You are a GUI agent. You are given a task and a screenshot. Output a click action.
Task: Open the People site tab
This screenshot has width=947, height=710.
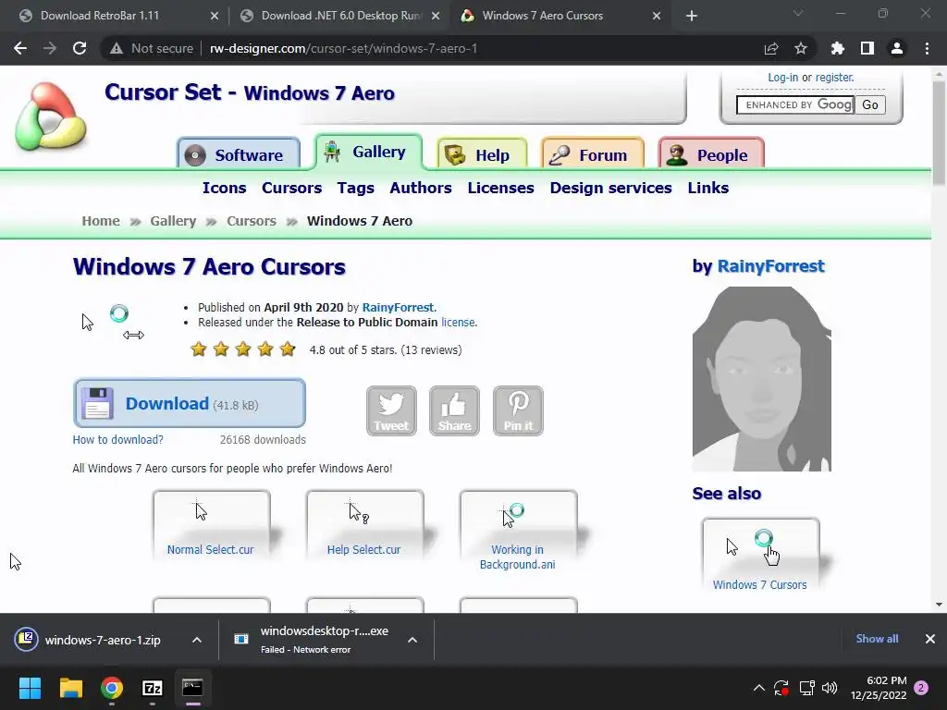click(x=711, y=155)
